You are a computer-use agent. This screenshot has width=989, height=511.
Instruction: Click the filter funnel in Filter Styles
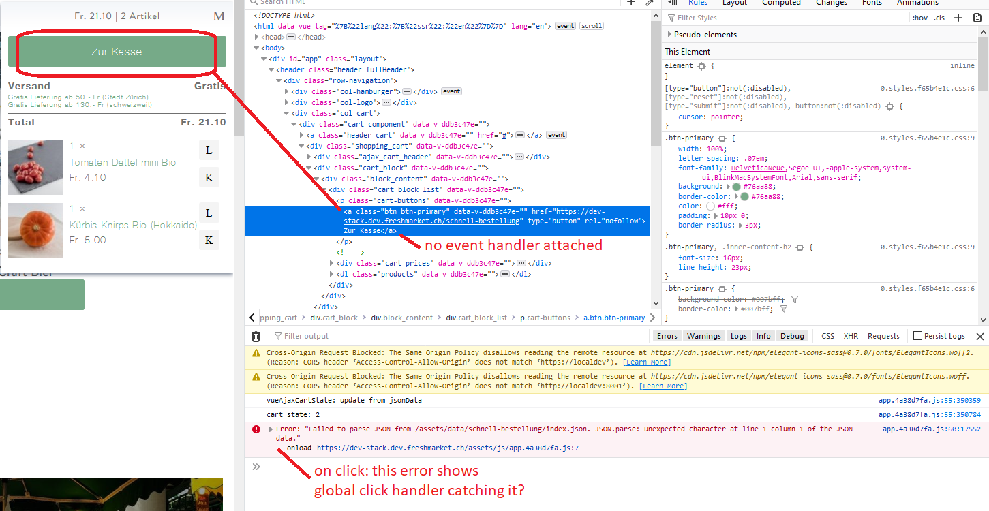tap(672, 17)
